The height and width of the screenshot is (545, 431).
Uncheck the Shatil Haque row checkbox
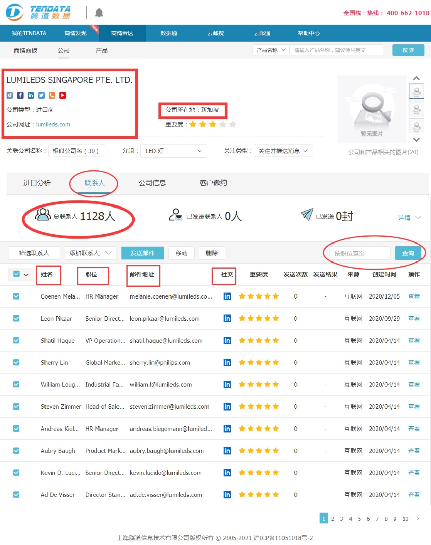pyautogui.click(x=16, y=340)
